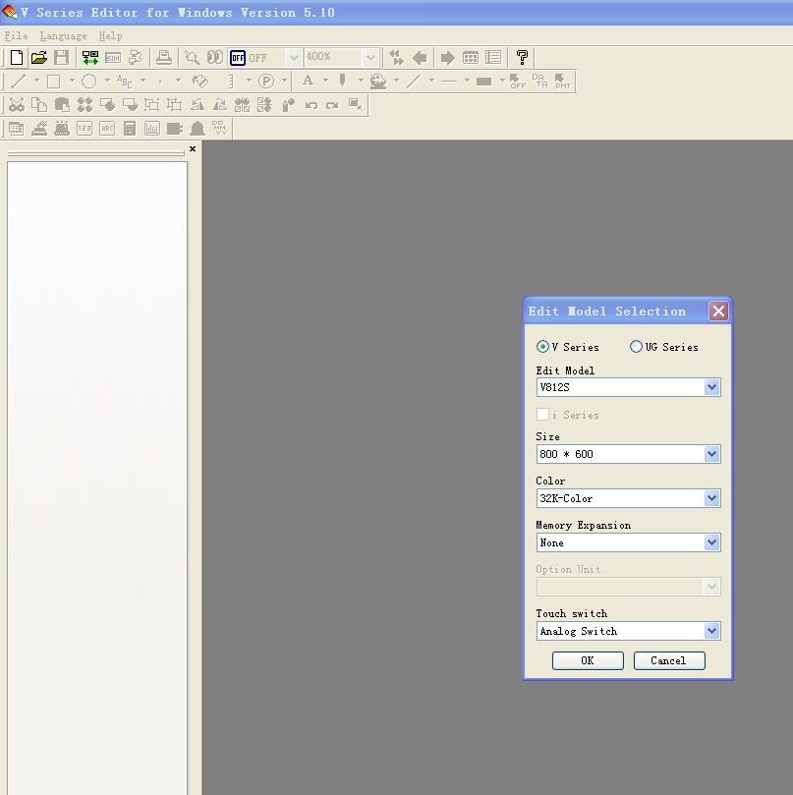Open a file with the folder icon

click(38, 58)
